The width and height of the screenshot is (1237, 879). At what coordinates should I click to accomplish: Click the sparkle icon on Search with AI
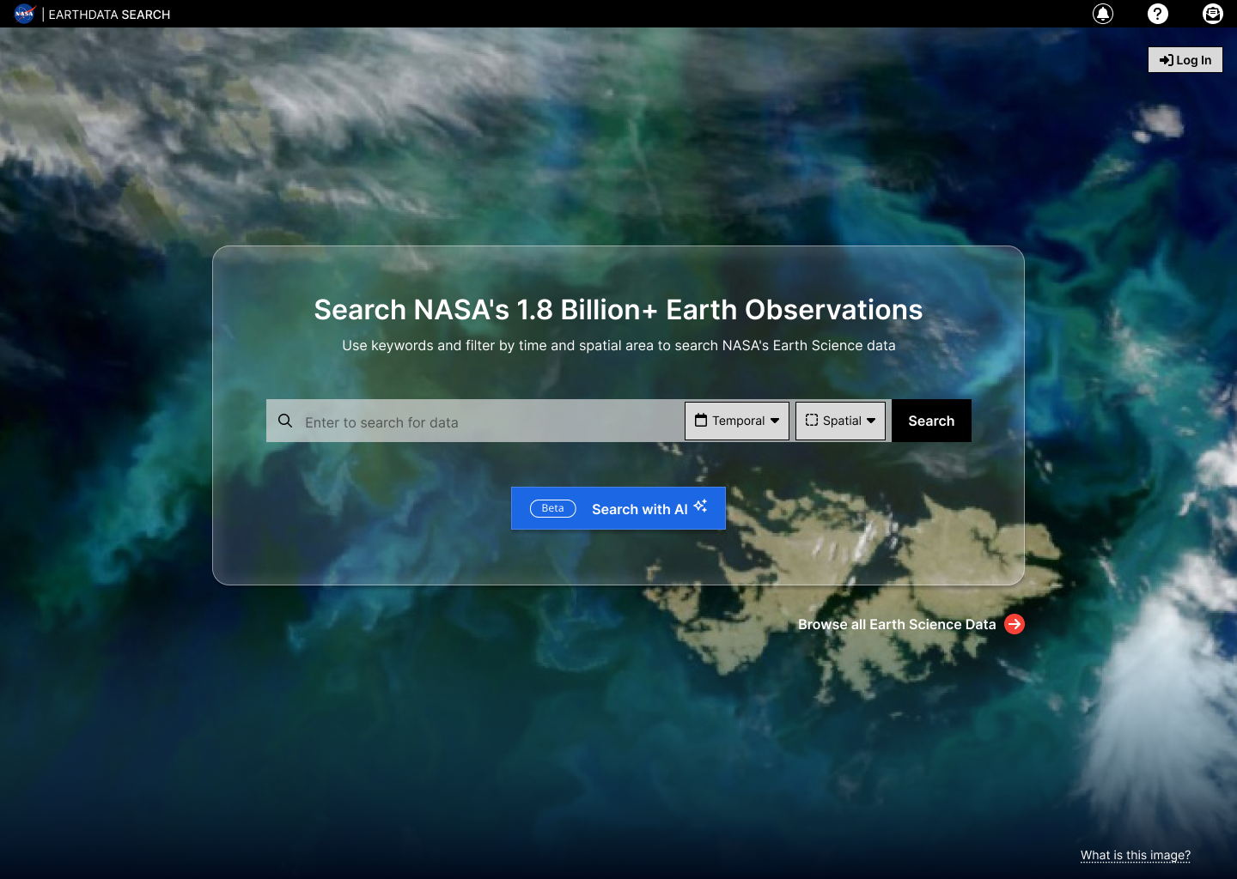[x=700, y=506]
